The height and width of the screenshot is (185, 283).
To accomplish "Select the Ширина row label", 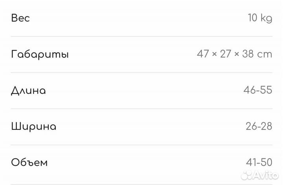I will (34, 127).
